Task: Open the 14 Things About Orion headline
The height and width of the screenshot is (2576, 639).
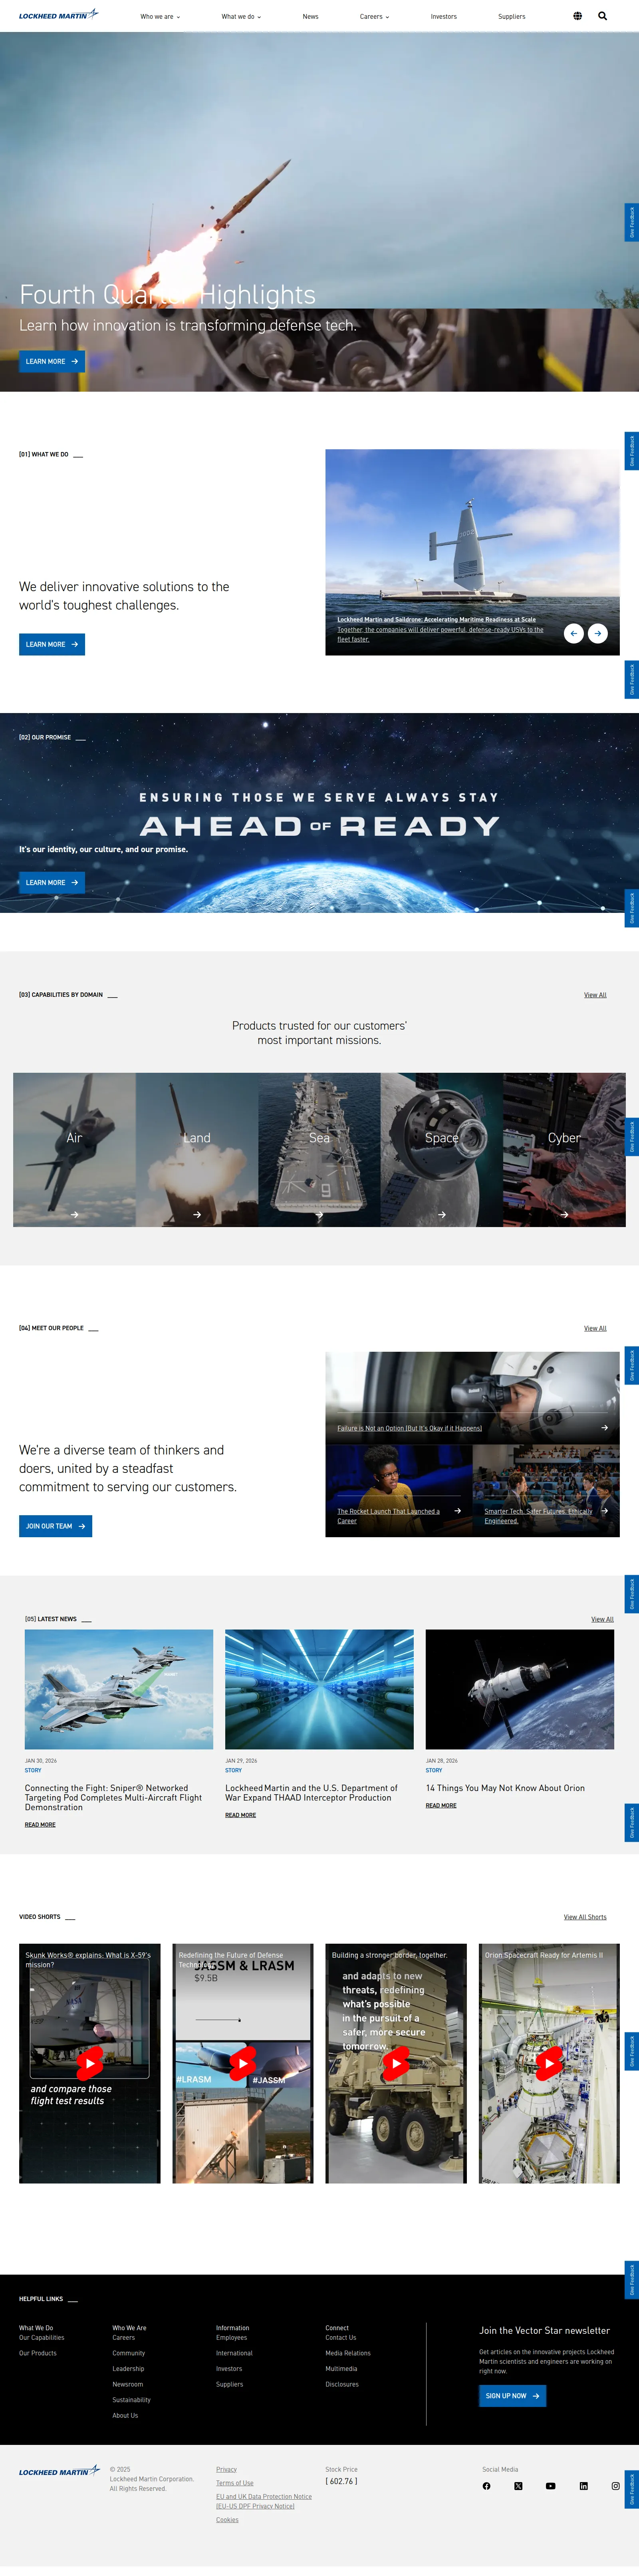Action: [x=505, y=1788]
